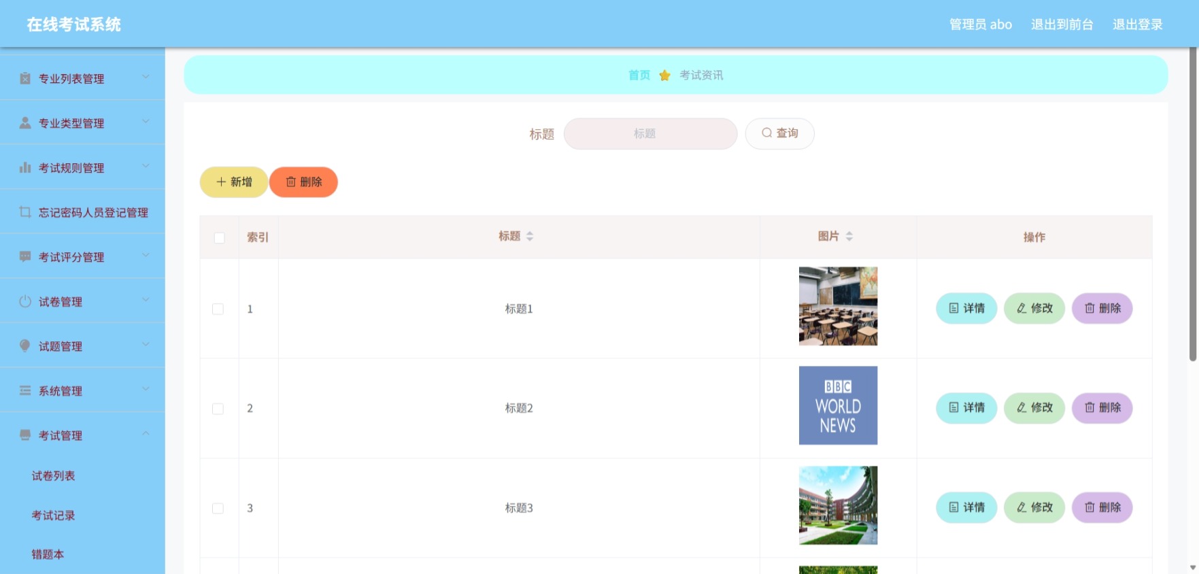
Task: Click 退出登录 link
Action: point(1138,24)
